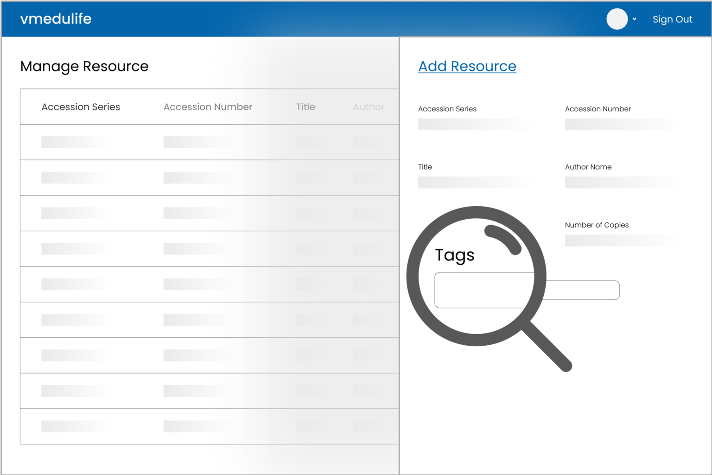The height and width of the screenshot is (475, 712).
Task: Click Sign Out
Action: pos(672,19)
